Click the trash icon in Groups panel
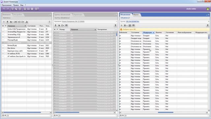This screenshot has height=119, width=211. pyautogui.click(x=115, y=25)
